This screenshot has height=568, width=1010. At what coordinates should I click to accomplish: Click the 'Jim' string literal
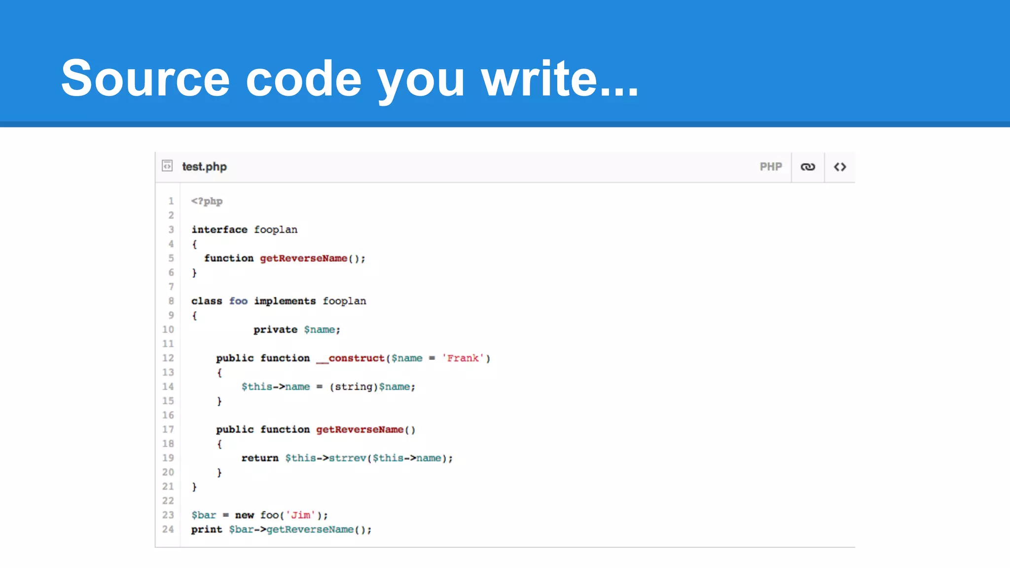click(x=300, y=515)
